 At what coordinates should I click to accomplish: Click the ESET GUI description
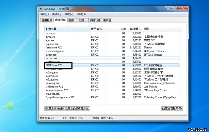(x=150, y=40)
